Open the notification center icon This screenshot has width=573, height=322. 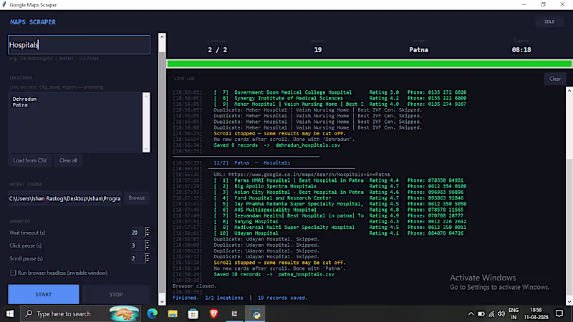[x=559, y=313]
